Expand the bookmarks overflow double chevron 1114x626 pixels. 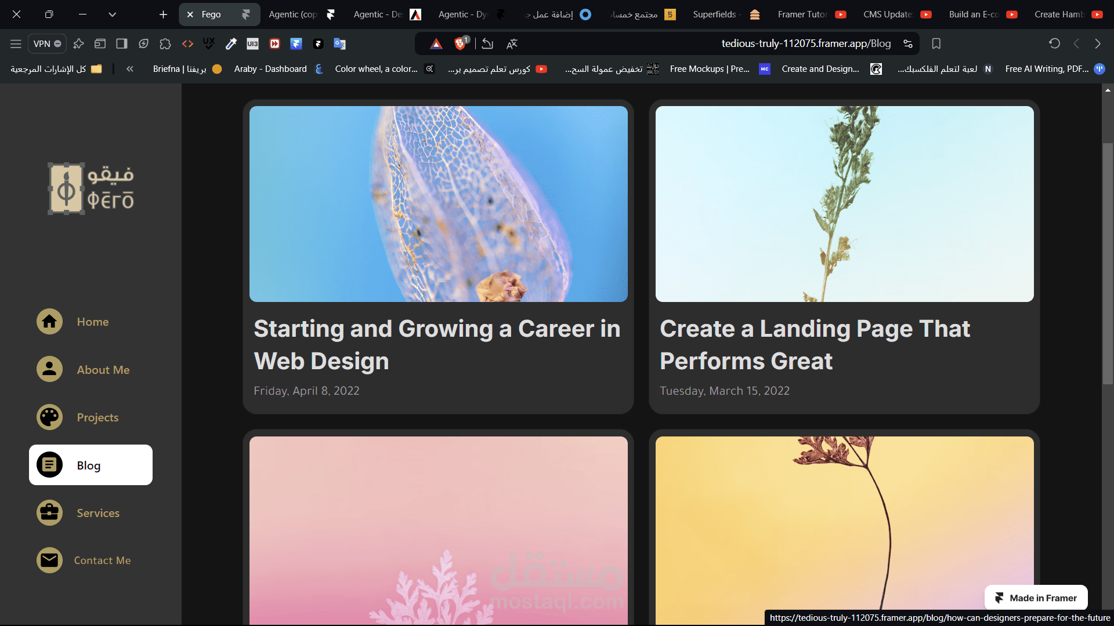click(x=130, y=69)
